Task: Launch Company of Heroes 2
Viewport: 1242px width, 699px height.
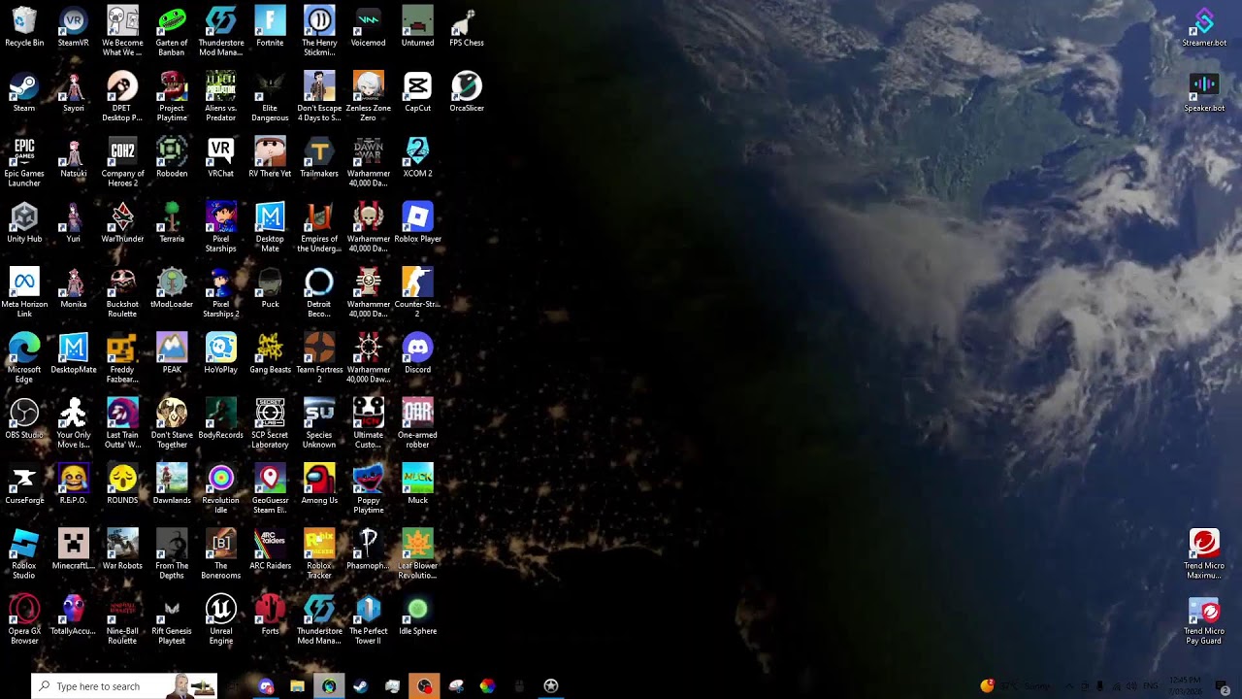Action: click(122, 161)
